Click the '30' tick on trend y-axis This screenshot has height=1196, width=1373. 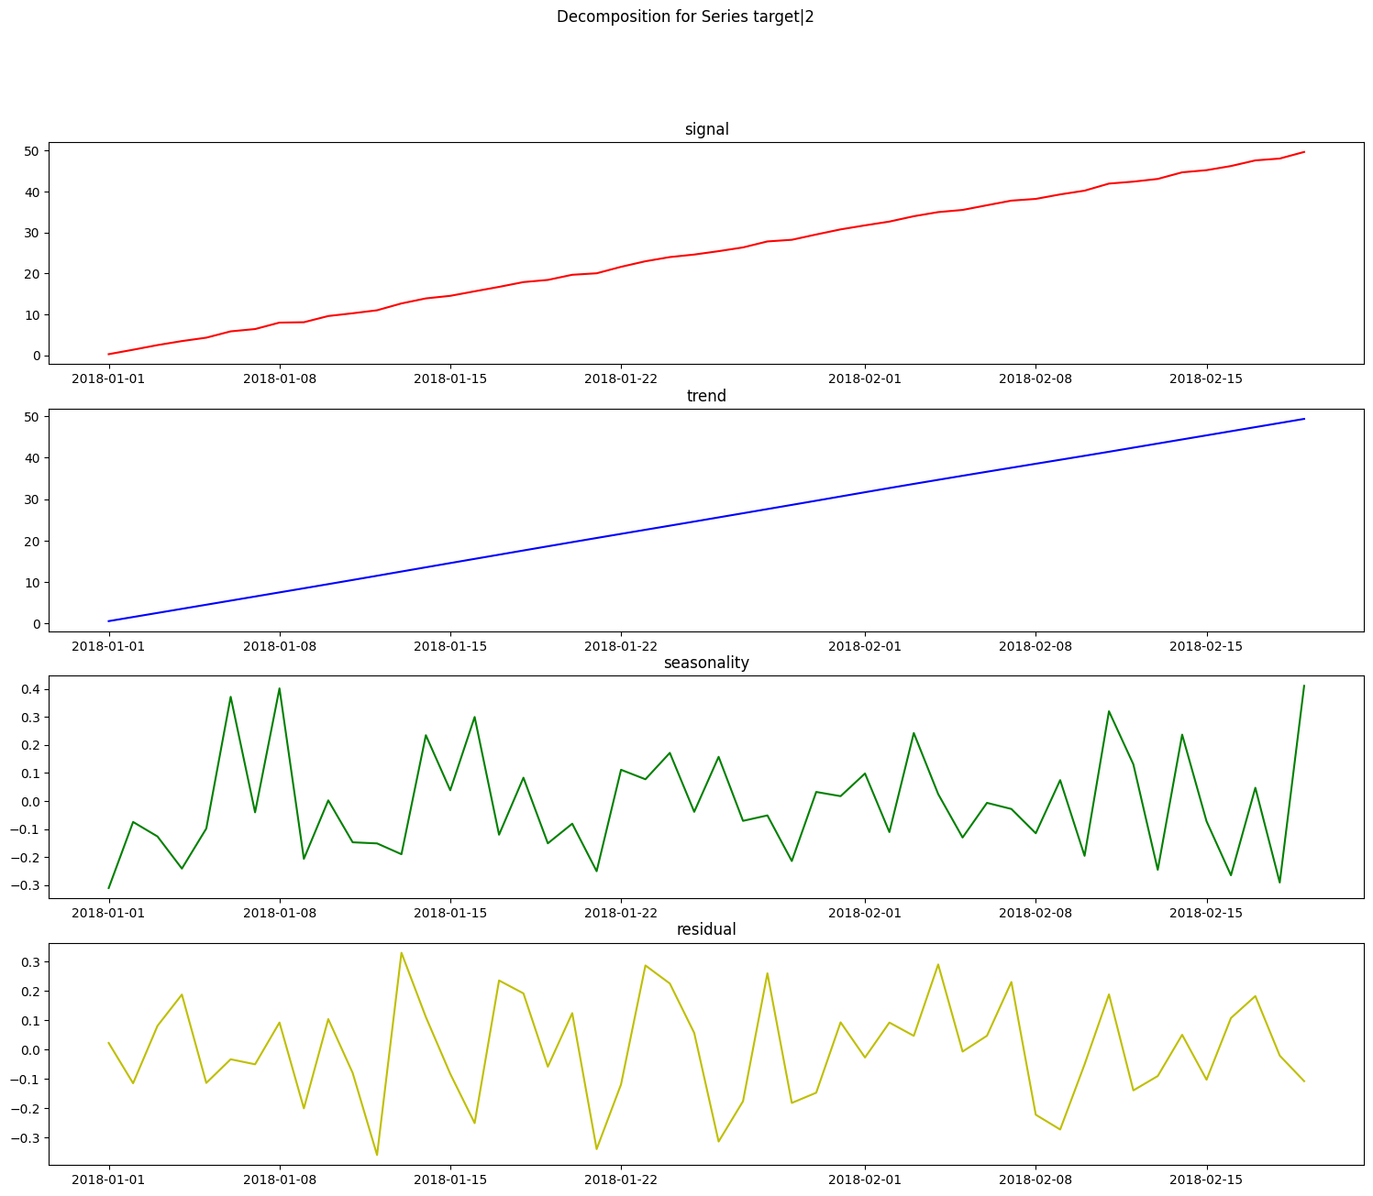(34, 499)
